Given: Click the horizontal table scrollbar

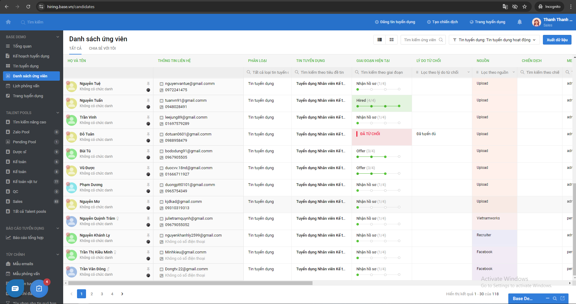Looking at the screenshot, I should click(x=190, y=283).
